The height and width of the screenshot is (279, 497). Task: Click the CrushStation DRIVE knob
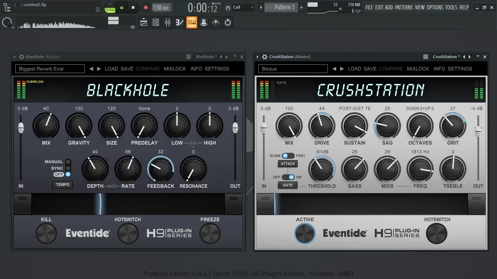point(322,126)
